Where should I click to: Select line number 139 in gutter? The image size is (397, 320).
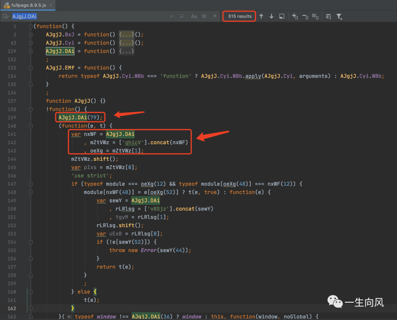point(12,117)
